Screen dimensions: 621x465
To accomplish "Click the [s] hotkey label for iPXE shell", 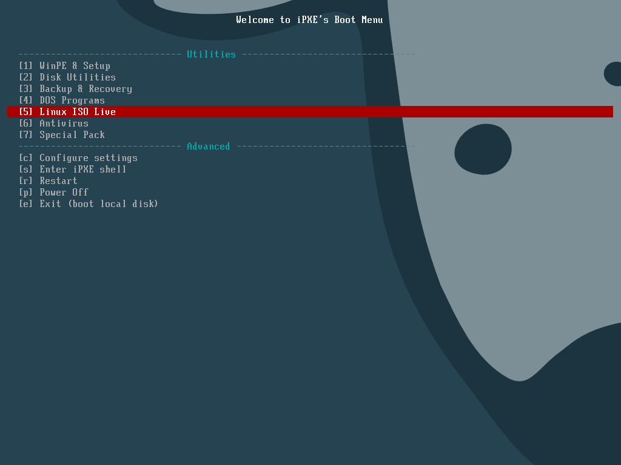I will point(26,170).
